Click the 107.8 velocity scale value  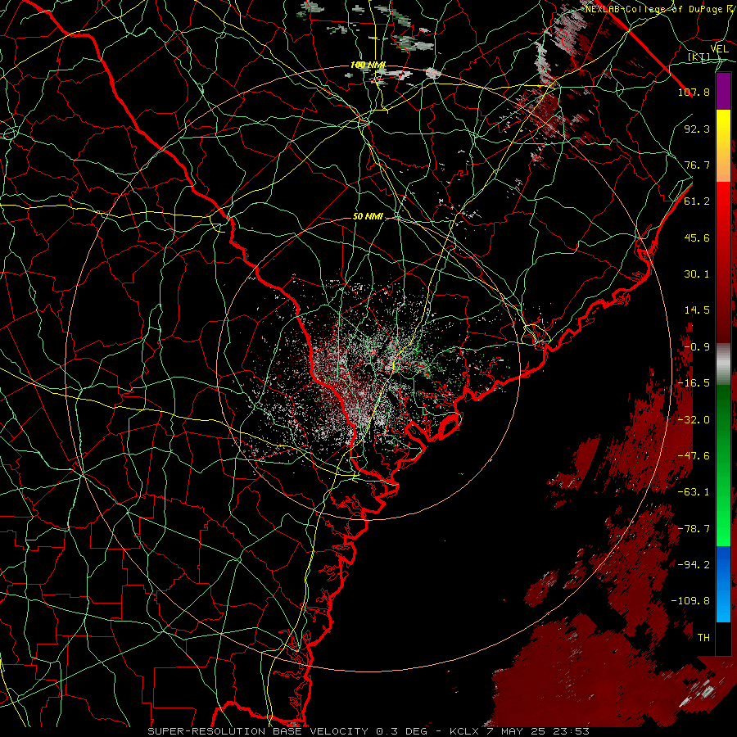(694, 92)
